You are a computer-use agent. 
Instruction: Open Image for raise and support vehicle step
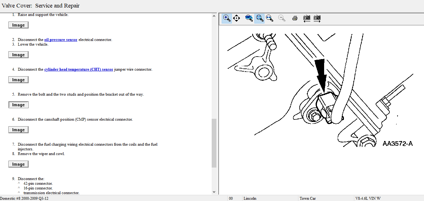(19, 25)
